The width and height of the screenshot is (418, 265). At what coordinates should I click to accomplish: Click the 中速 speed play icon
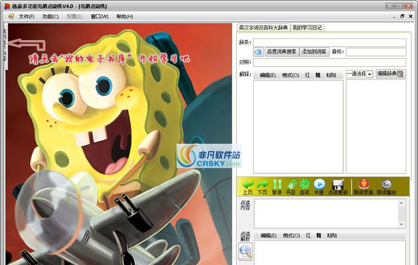pyautogui.click(x=319, y=187)
